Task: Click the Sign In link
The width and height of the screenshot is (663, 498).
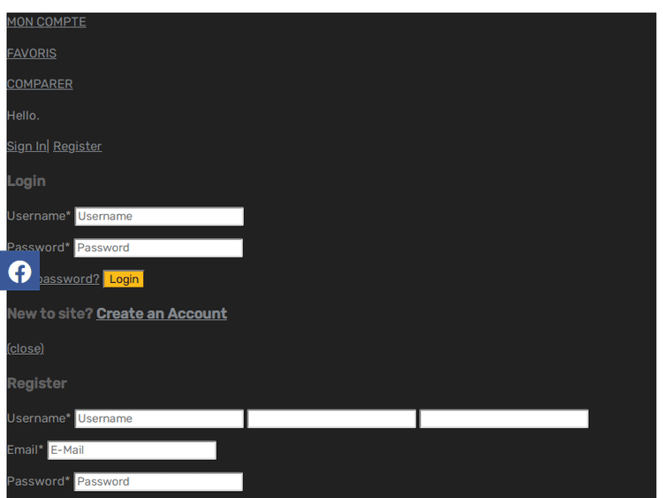Action: 27,147
